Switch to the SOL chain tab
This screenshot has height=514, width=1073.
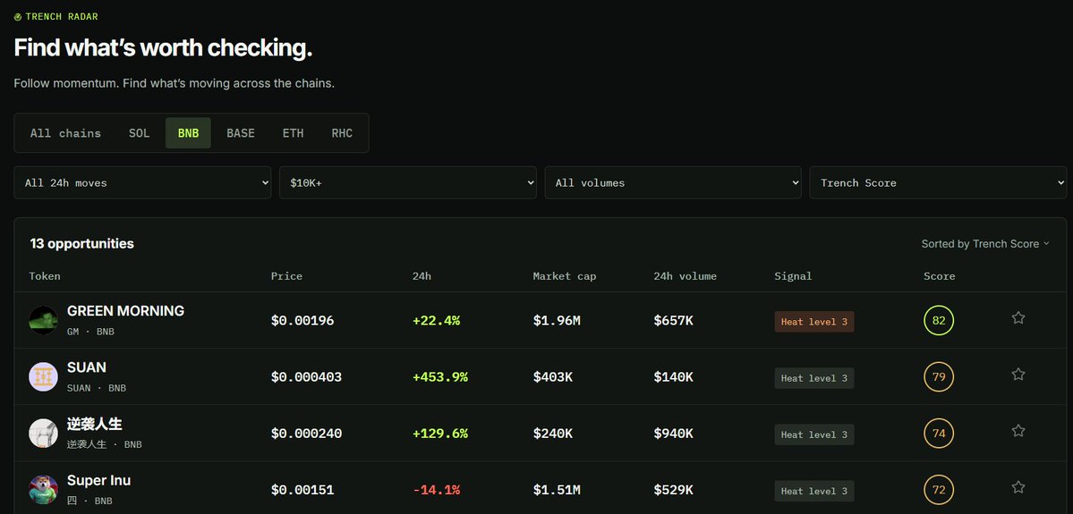pos(139,133)
